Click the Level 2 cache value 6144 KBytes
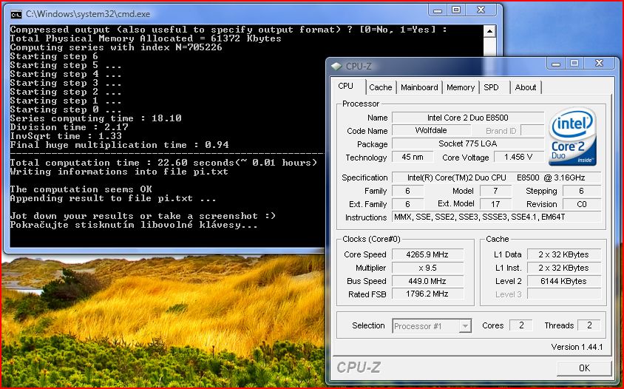The image size is (624, 389). click(x=564, y=281)
